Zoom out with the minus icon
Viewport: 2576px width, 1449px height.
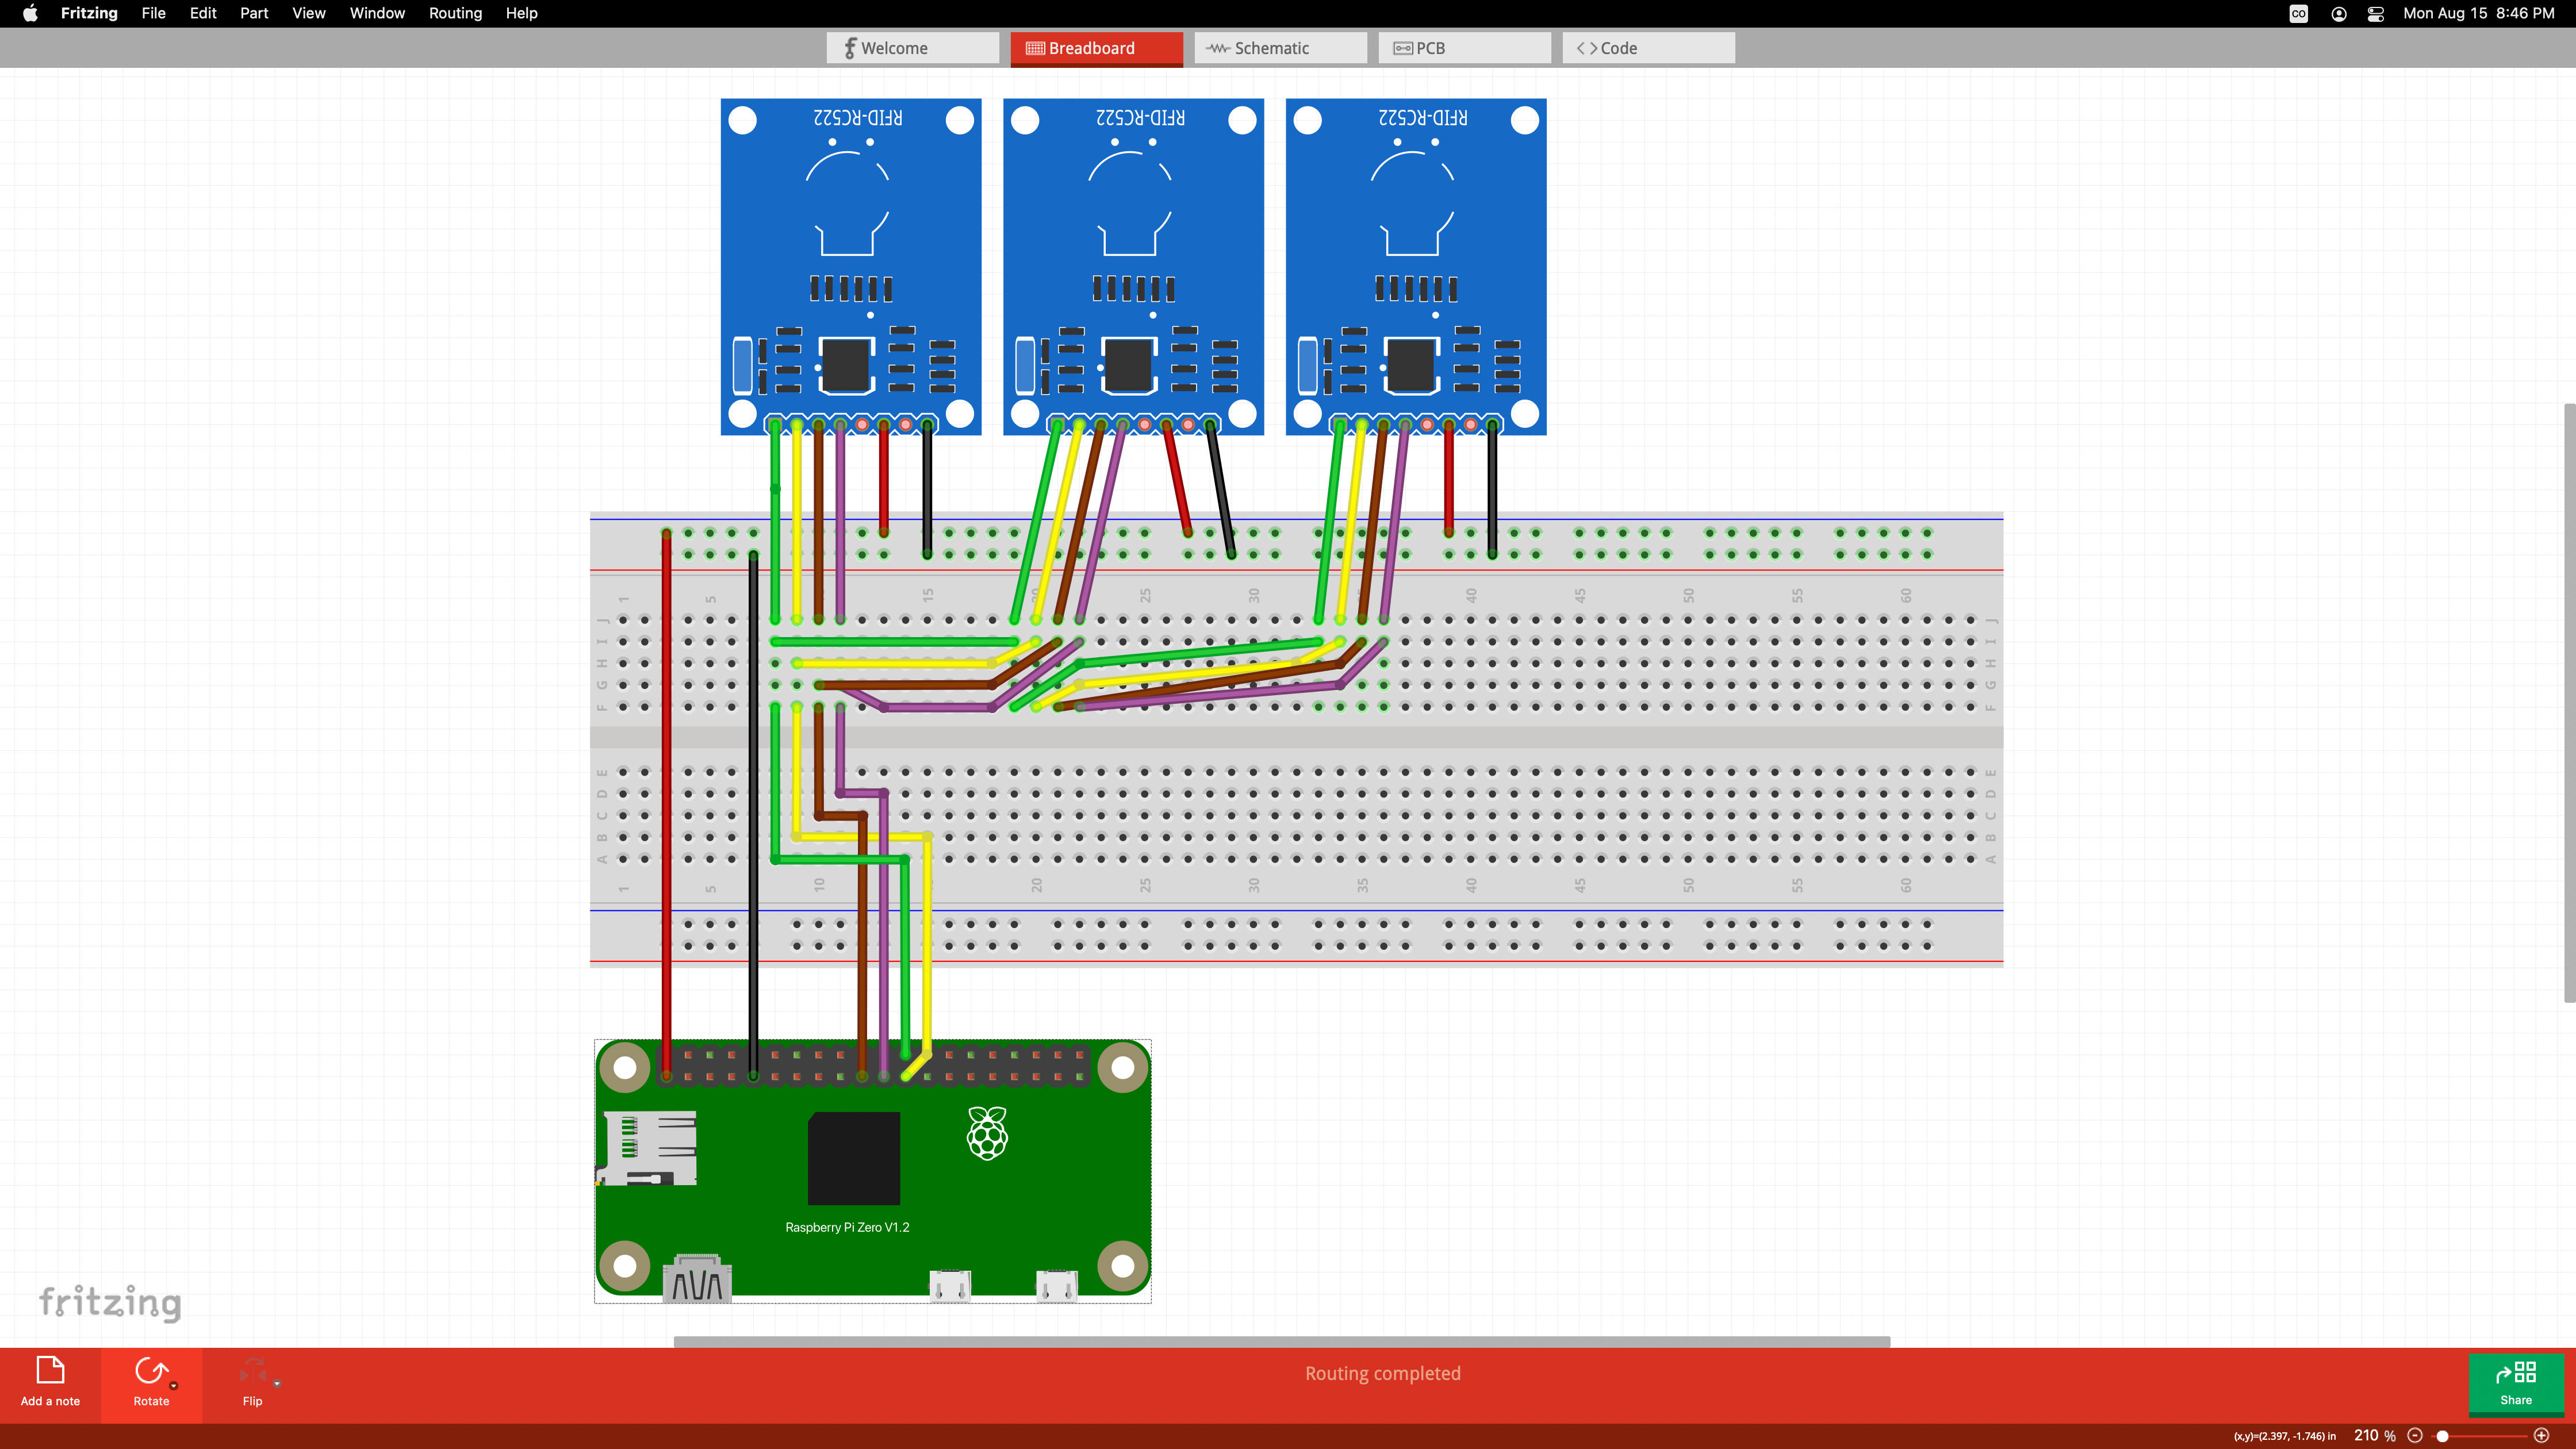pyautogui.click(x=2414, y=1435)
